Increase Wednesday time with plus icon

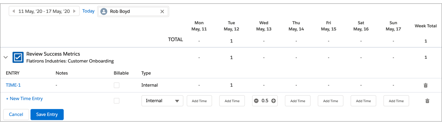pos(274,101)
